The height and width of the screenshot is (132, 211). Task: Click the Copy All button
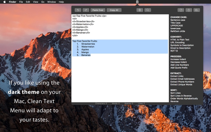click(114, 10)
